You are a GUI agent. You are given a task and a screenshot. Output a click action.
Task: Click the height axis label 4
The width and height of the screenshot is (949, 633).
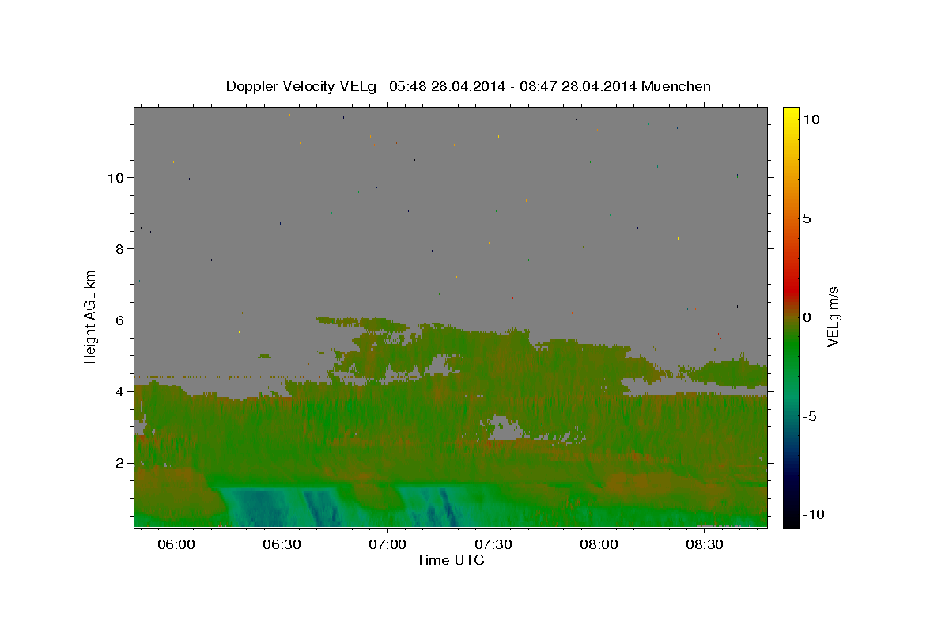120,392
